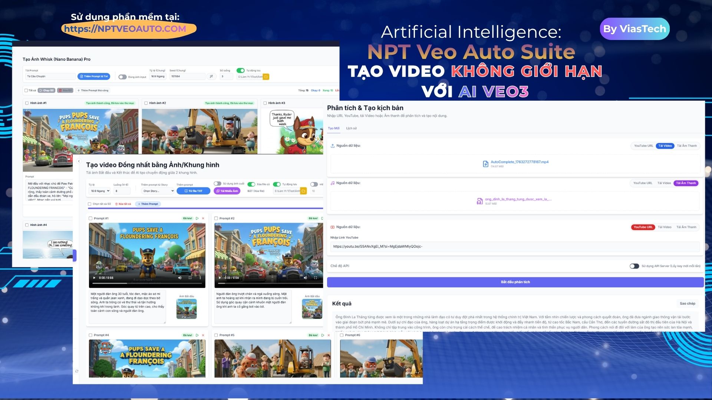This screenshot has width=712, height=400.
Task: Mute volume on Prompt #1 video
Action: 180,278
